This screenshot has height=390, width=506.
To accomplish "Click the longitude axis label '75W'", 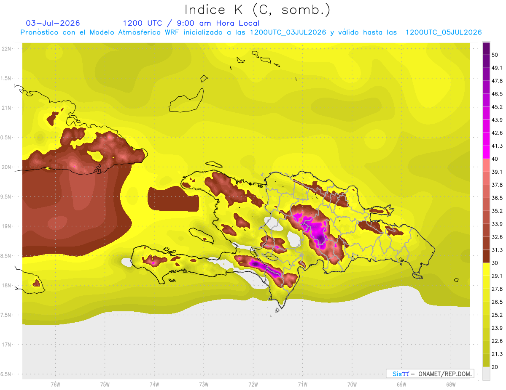I will 105,384.
